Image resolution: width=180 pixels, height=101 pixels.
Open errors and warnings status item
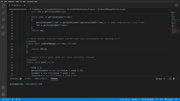[6, 99]
